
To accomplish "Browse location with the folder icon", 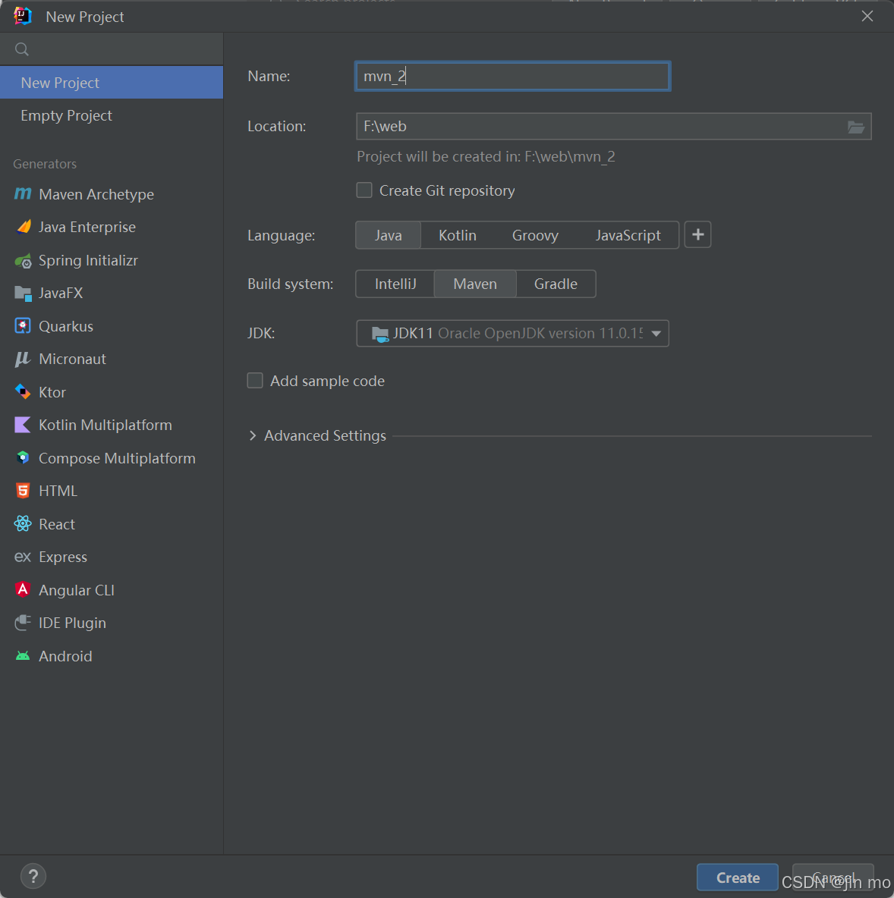I will 855,127.
